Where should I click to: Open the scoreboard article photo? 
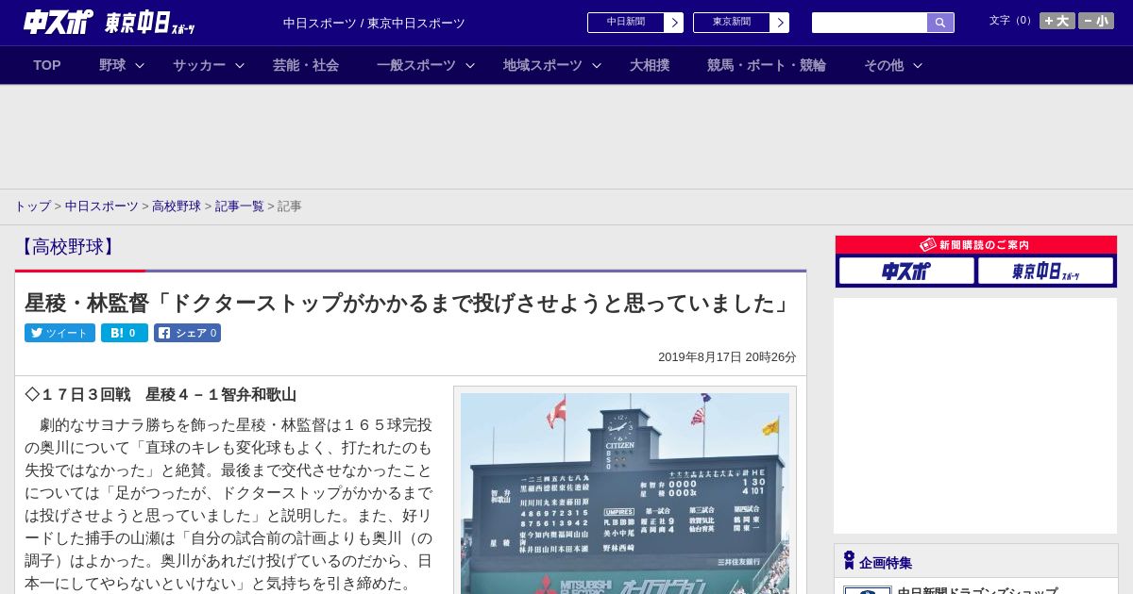click(625, 493)
